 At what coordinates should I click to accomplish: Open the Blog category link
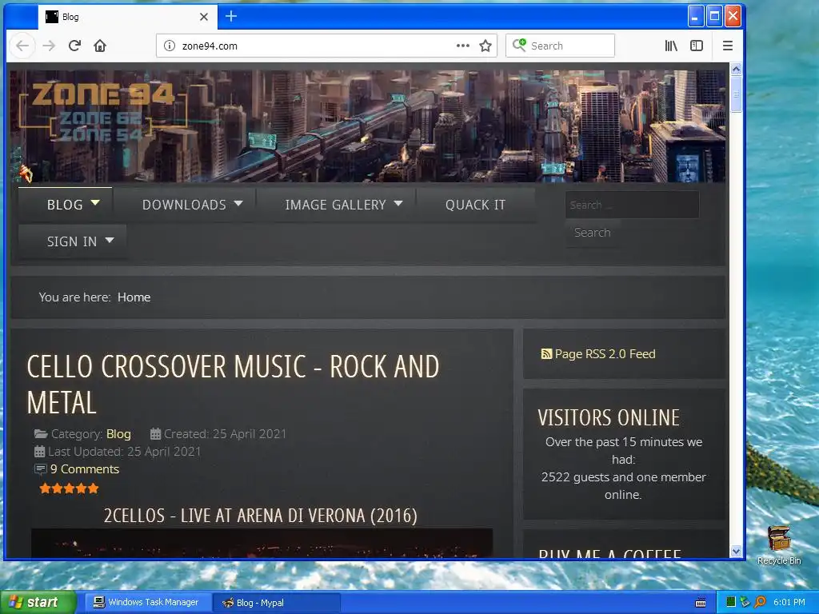point(118,434)
